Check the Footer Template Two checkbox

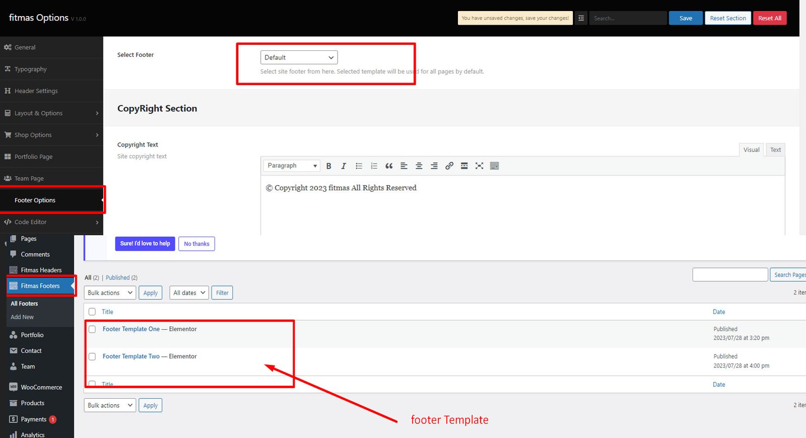(x=92, y=356)
